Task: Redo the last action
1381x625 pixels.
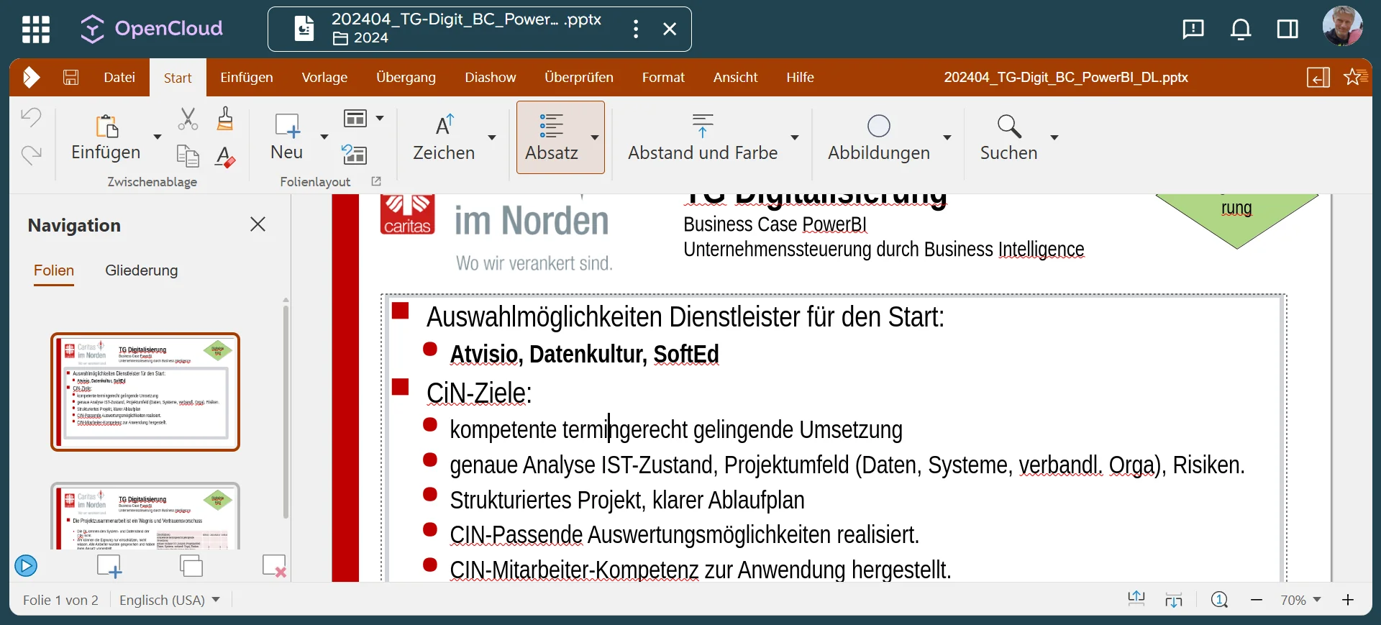Action: [31, 154]
